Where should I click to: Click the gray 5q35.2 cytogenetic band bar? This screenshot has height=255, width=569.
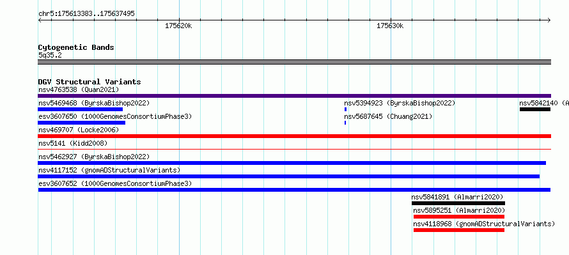(294, 62)
